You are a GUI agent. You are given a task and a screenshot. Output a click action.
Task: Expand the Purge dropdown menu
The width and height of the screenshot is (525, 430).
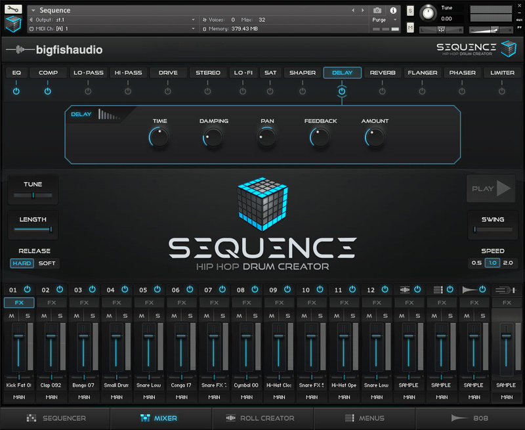point(383,20)
